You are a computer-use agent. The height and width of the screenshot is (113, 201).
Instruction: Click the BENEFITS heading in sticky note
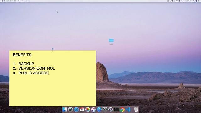[x=22, y=55]
